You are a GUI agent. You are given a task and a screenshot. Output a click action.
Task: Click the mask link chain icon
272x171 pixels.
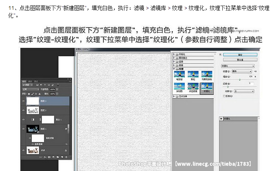coord(40,120)
